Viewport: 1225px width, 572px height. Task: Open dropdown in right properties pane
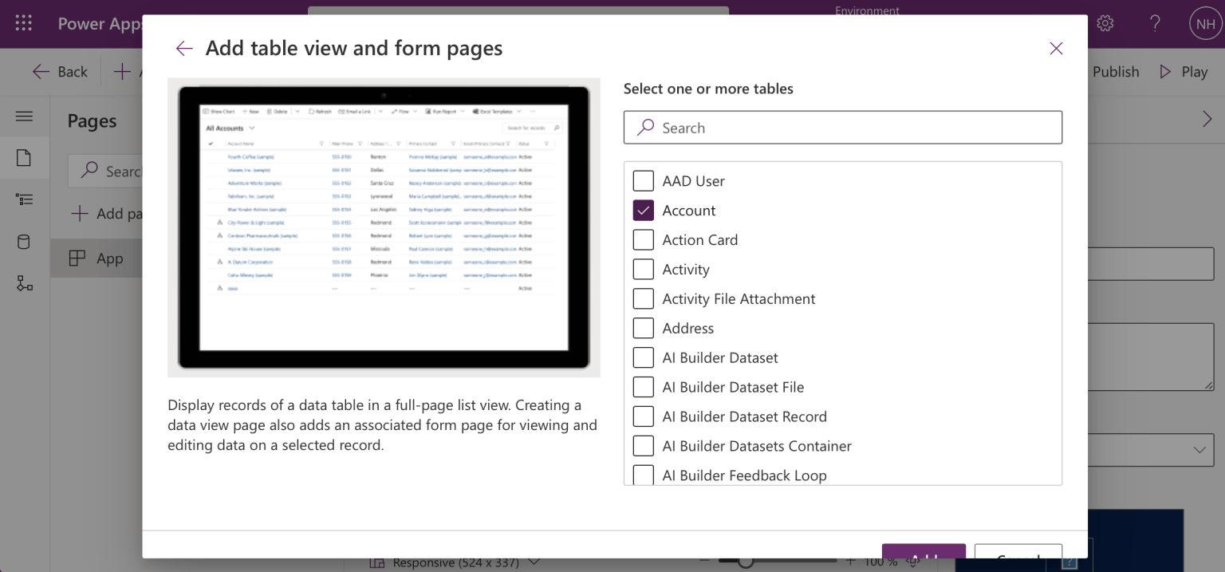[x=1199, y=450]
